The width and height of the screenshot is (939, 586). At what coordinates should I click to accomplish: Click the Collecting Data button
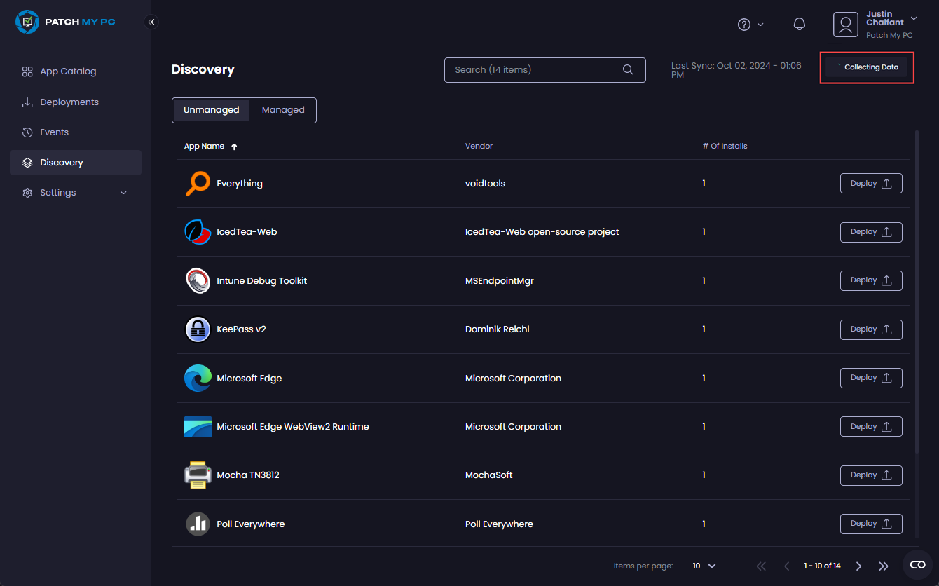pyautogui.click(x=867, y=67)
